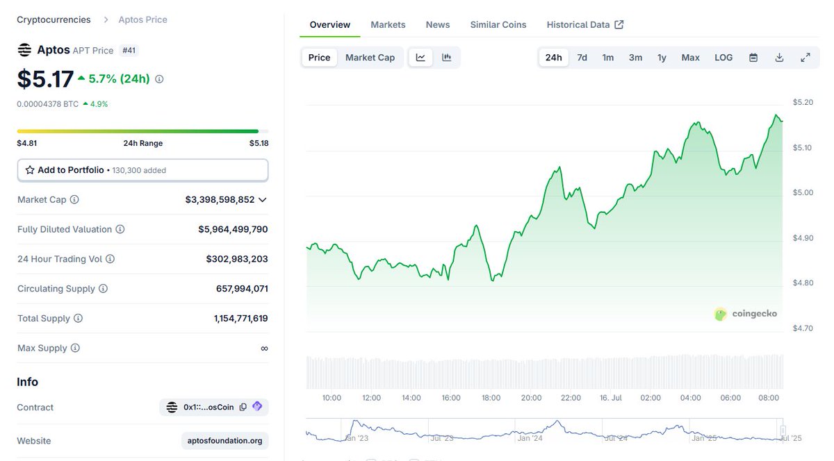Click Add to Portfolio button
The width and height of the screenshot is (834, 461).
(x=142, y=170)
